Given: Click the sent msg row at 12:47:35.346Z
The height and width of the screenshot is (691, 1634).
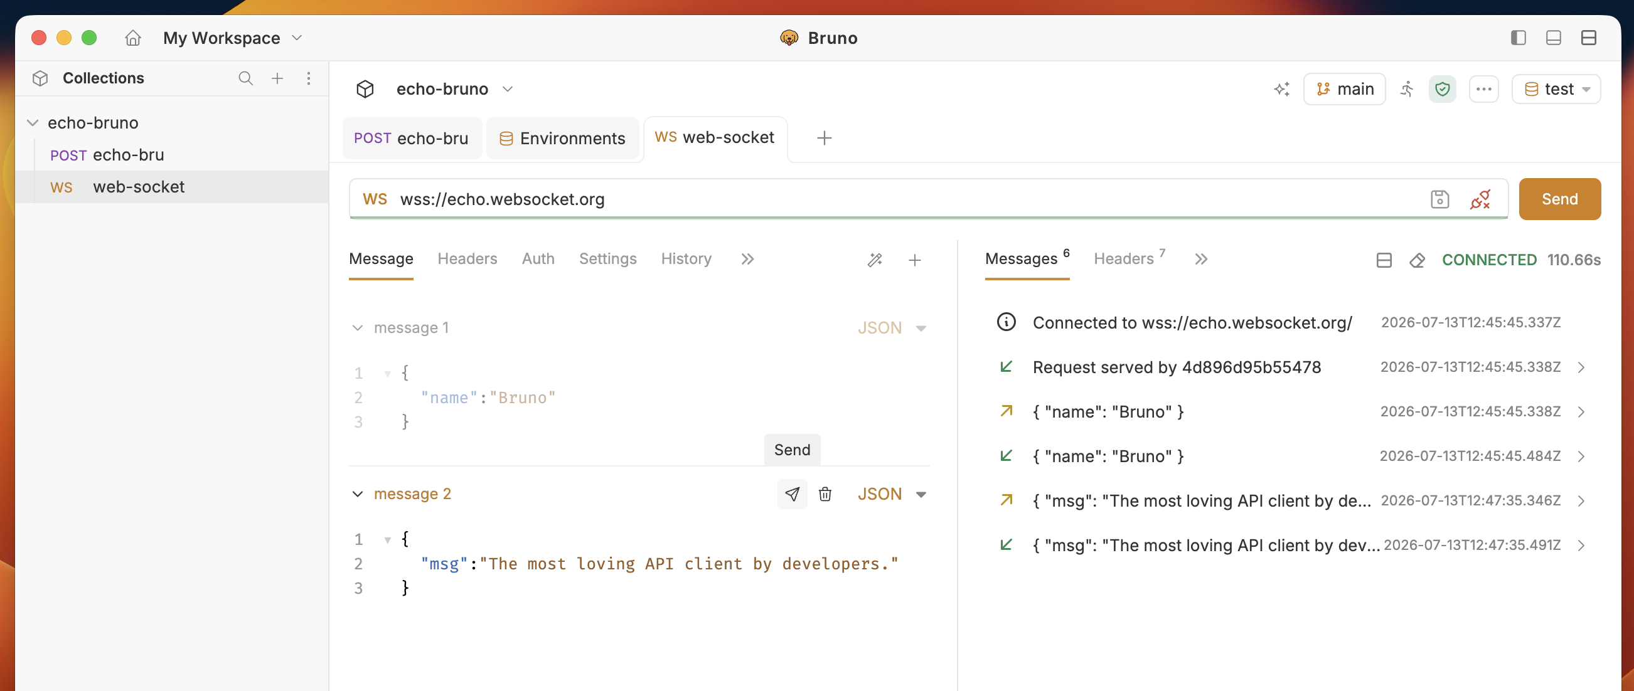Looking at the screenshot, I should pyautogui.click(x=1290, y=500).
